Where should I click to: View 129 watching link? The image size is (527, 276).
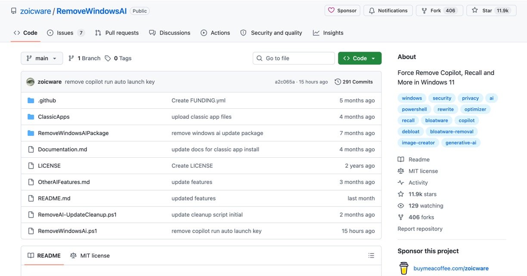tap(421, 206)
